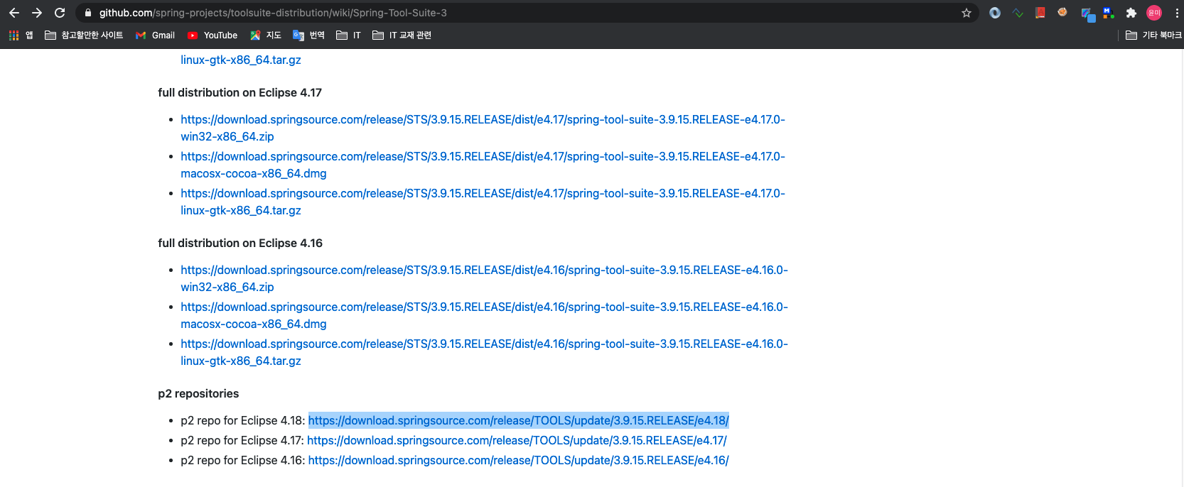Open the 지도 maps bookmark
This screenshot has height=487, width=1184.
pyautogui.click(x=266, y=35)
